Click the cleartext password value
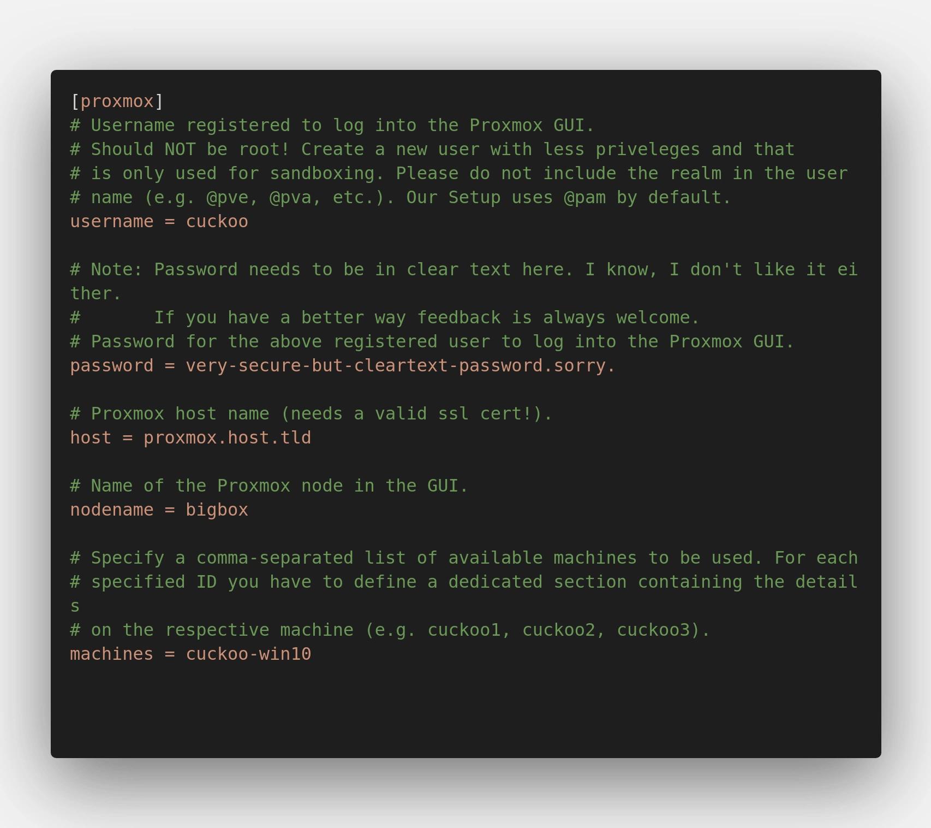Viewport: 931px width, 828px height. coord(400,366)
